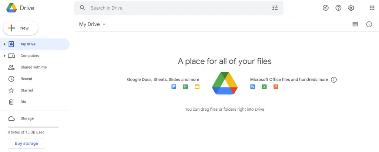Open the My Drive header dropdown

(x=92, y=24)
